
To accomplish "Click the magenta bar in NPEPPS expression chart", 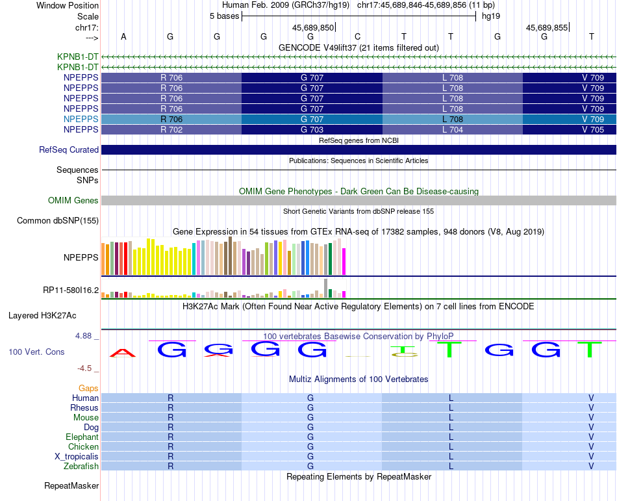I will click(344, 261).
